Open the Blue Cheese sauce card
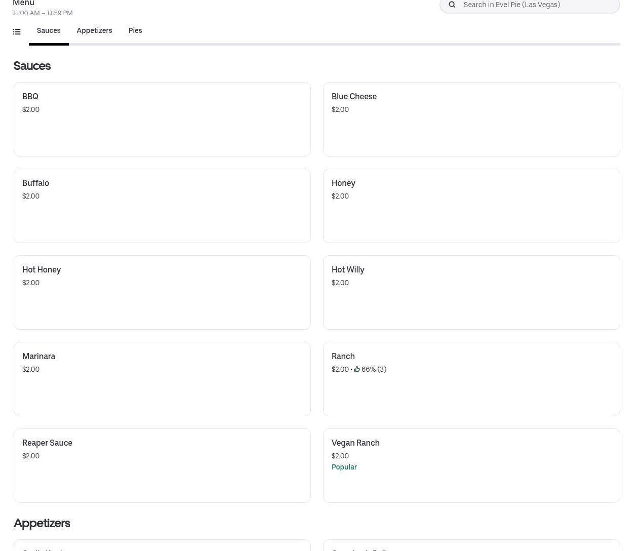This screenshot has height=551, width=643. point(471,119)
